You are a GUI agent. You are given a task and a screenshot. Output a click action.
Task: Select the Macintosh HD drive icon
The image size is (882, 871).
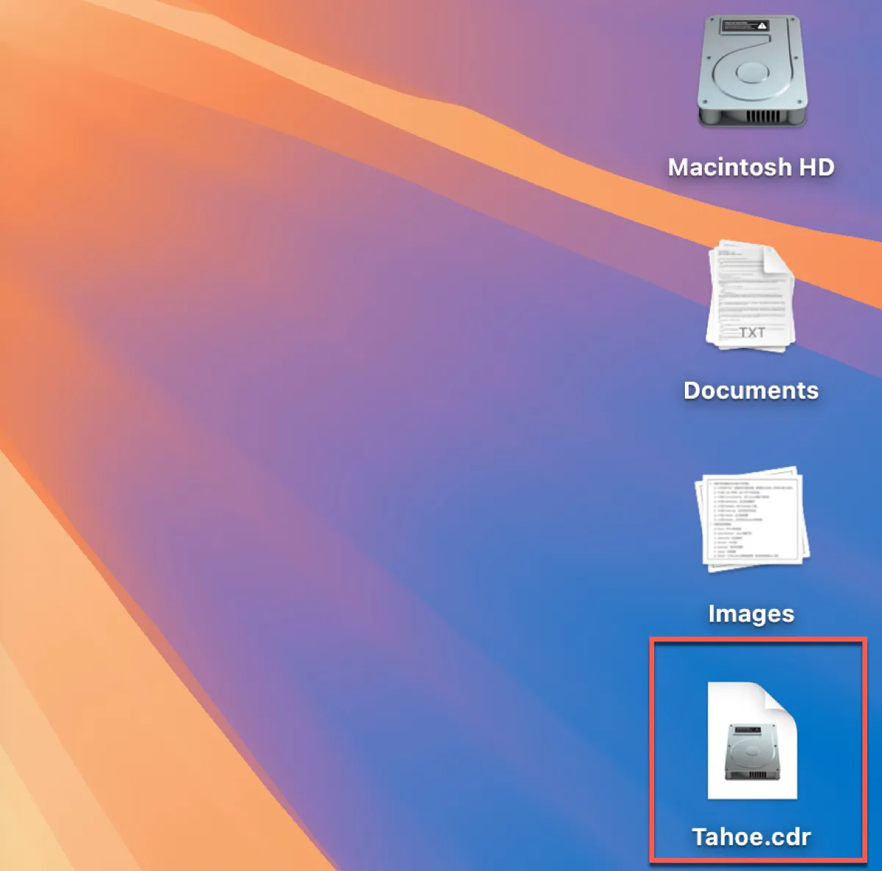click(751, 72)
